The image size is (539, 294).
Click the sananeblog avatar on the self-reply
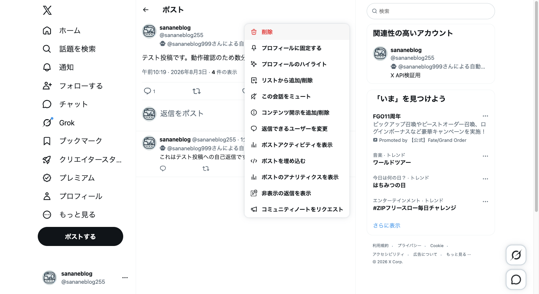tap(149, 143)
